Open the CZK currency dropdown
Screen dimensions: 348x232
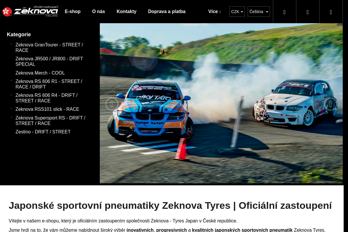[237, 12]
